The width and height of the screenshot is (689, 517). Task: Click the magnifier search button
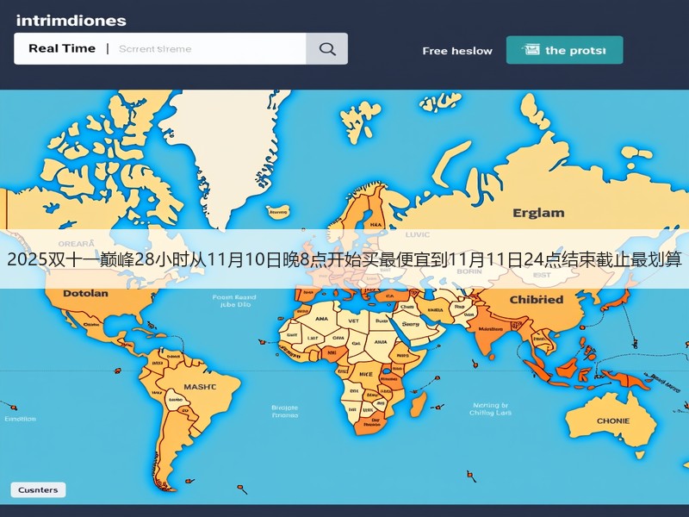[x=327, y=49]
